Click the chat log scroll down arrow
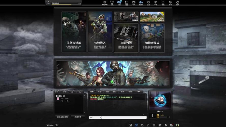The image size is (226, 127). tap(144, 115)
